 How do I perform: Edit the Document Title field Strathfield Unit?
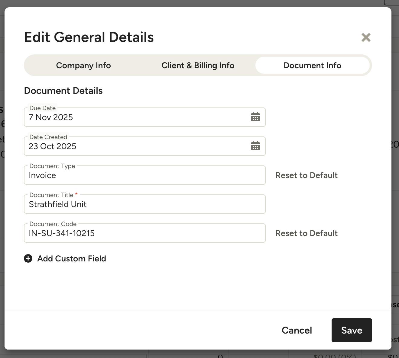click(x=145, y=204)
